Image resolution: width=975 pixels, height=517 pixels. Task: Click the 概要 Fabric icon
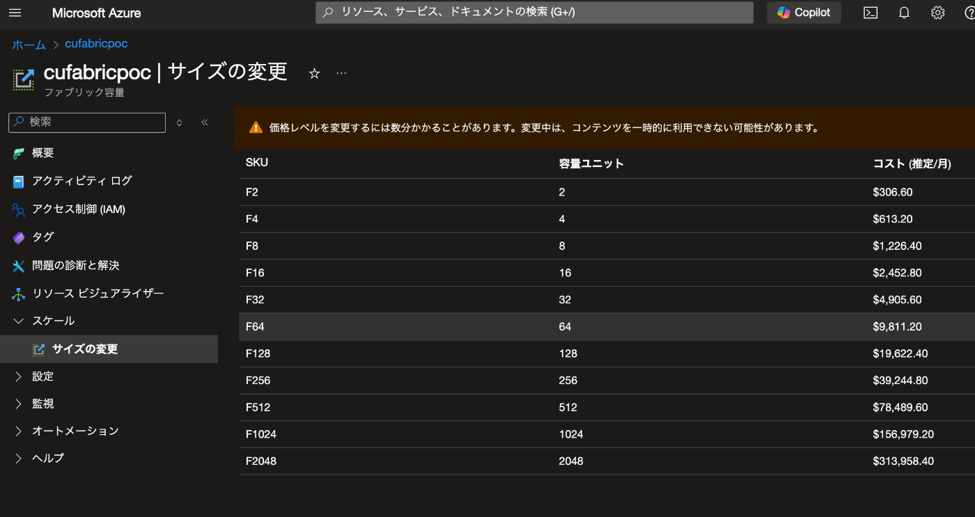coord(19,154)
